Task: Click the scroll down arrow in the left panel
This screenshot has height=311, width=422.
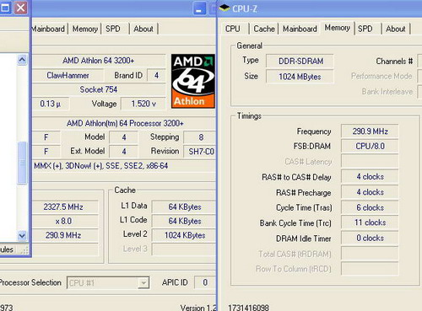Action: click(x=22, y=235)
